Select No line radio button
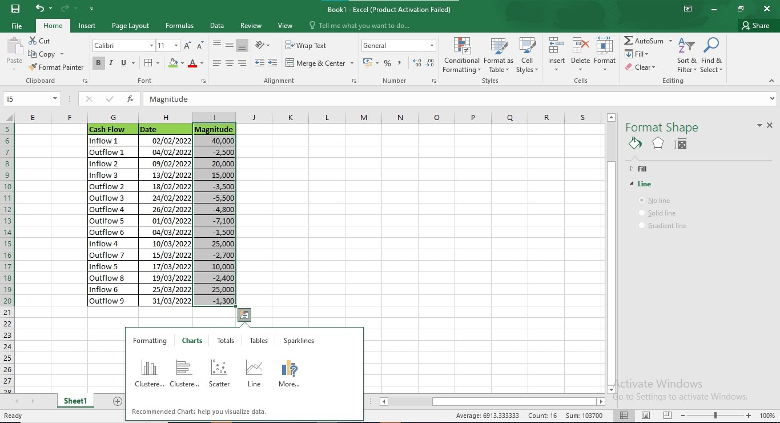780x423 pixels. coord(642,201)
